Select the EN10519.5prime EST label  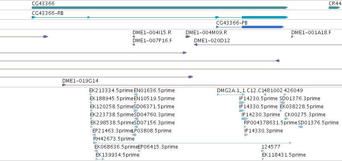(154, 99)
